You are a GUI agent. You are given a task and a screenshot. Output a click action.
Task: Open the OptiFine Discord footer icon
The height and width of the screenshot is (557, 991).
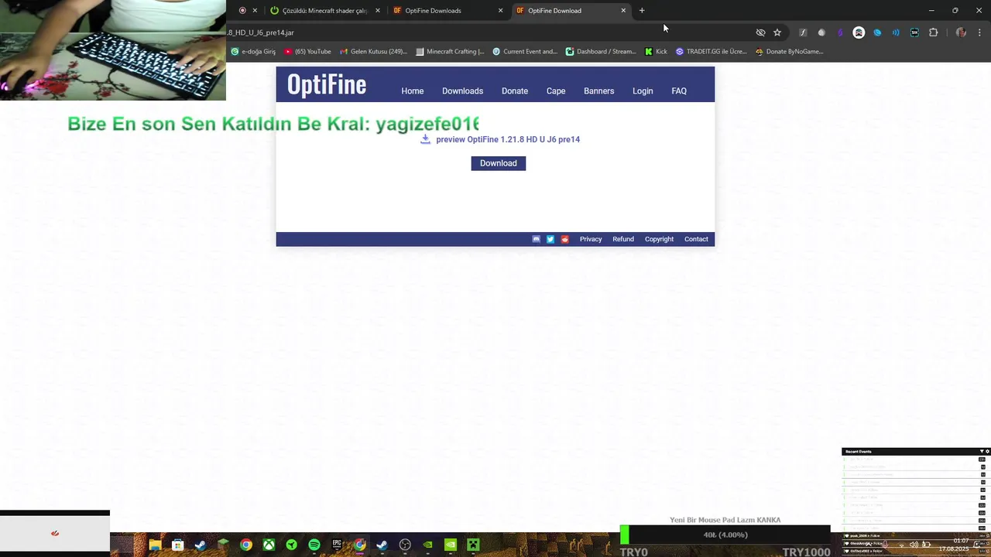pos(536,239)
